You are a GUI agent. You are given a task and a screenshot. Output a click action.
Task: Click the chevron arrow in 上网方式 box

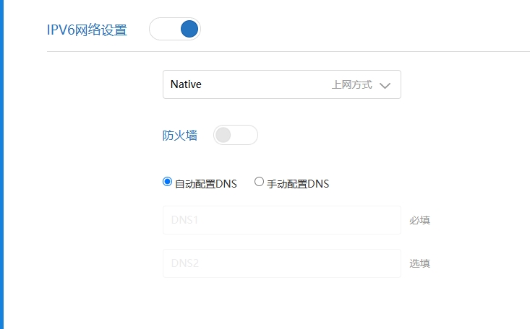pyautogui.click(x=385, y=85)
